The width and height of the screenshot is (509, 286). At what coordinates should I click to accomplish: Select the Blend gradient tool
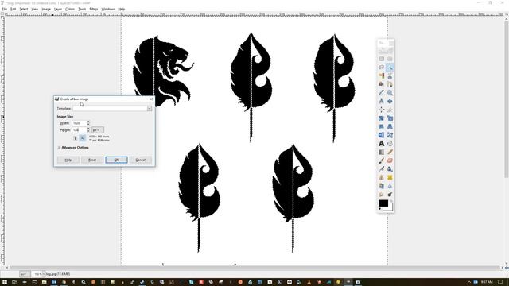point(382,152)
